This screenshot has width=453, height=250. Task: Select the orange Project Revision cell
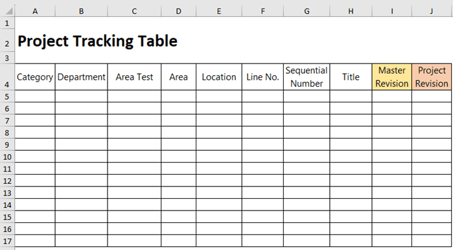(x=432, y=77)
